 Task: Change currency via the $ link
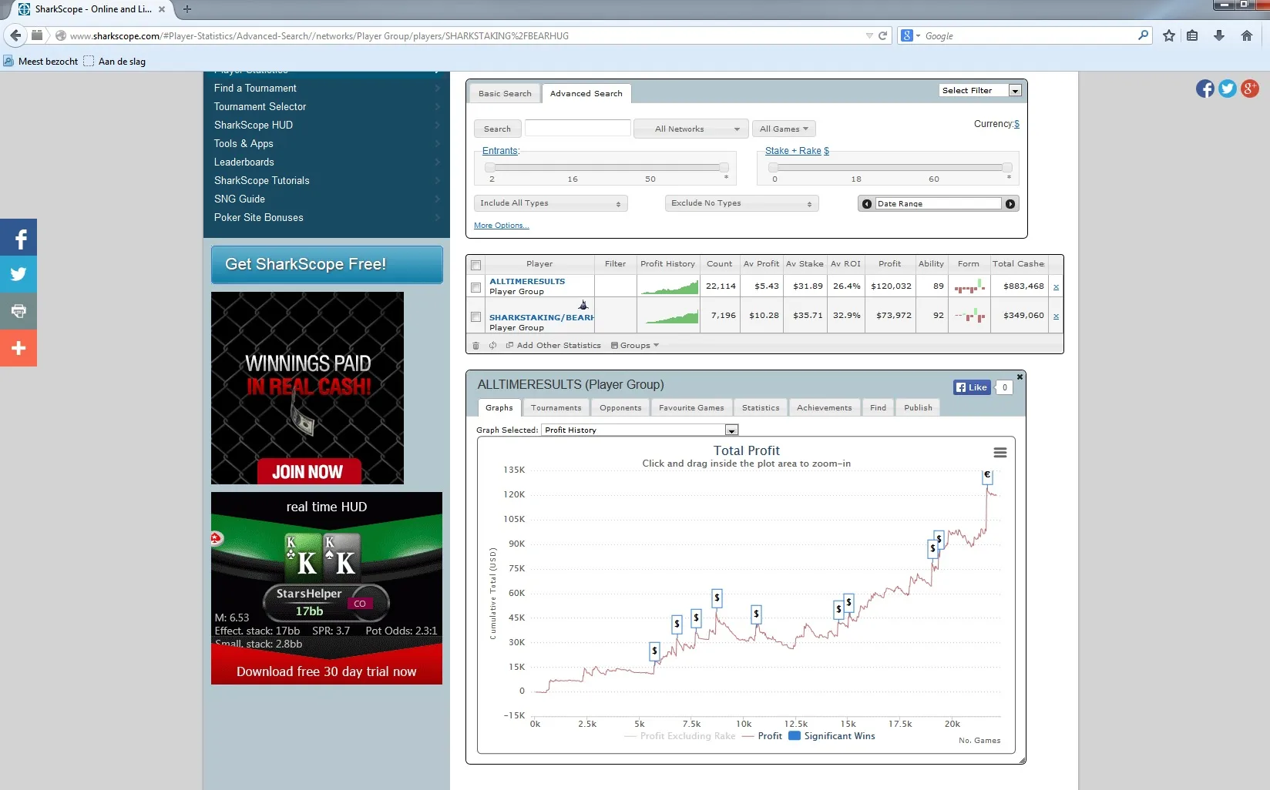pyautogui.click(x=1016, y=124)
